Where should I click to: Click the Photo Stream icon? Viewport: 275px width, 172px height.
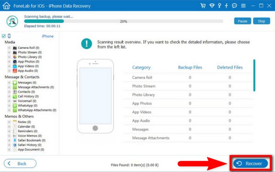pos(15,52)
